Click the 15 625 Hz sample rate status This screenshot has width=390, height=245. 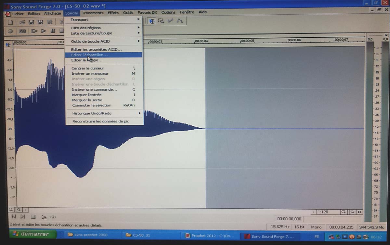(278, 227)
